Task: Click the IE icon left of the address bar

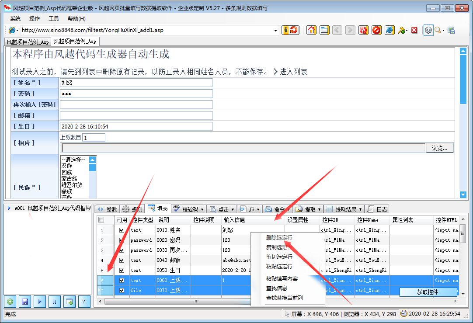Action: pos(12,30)
